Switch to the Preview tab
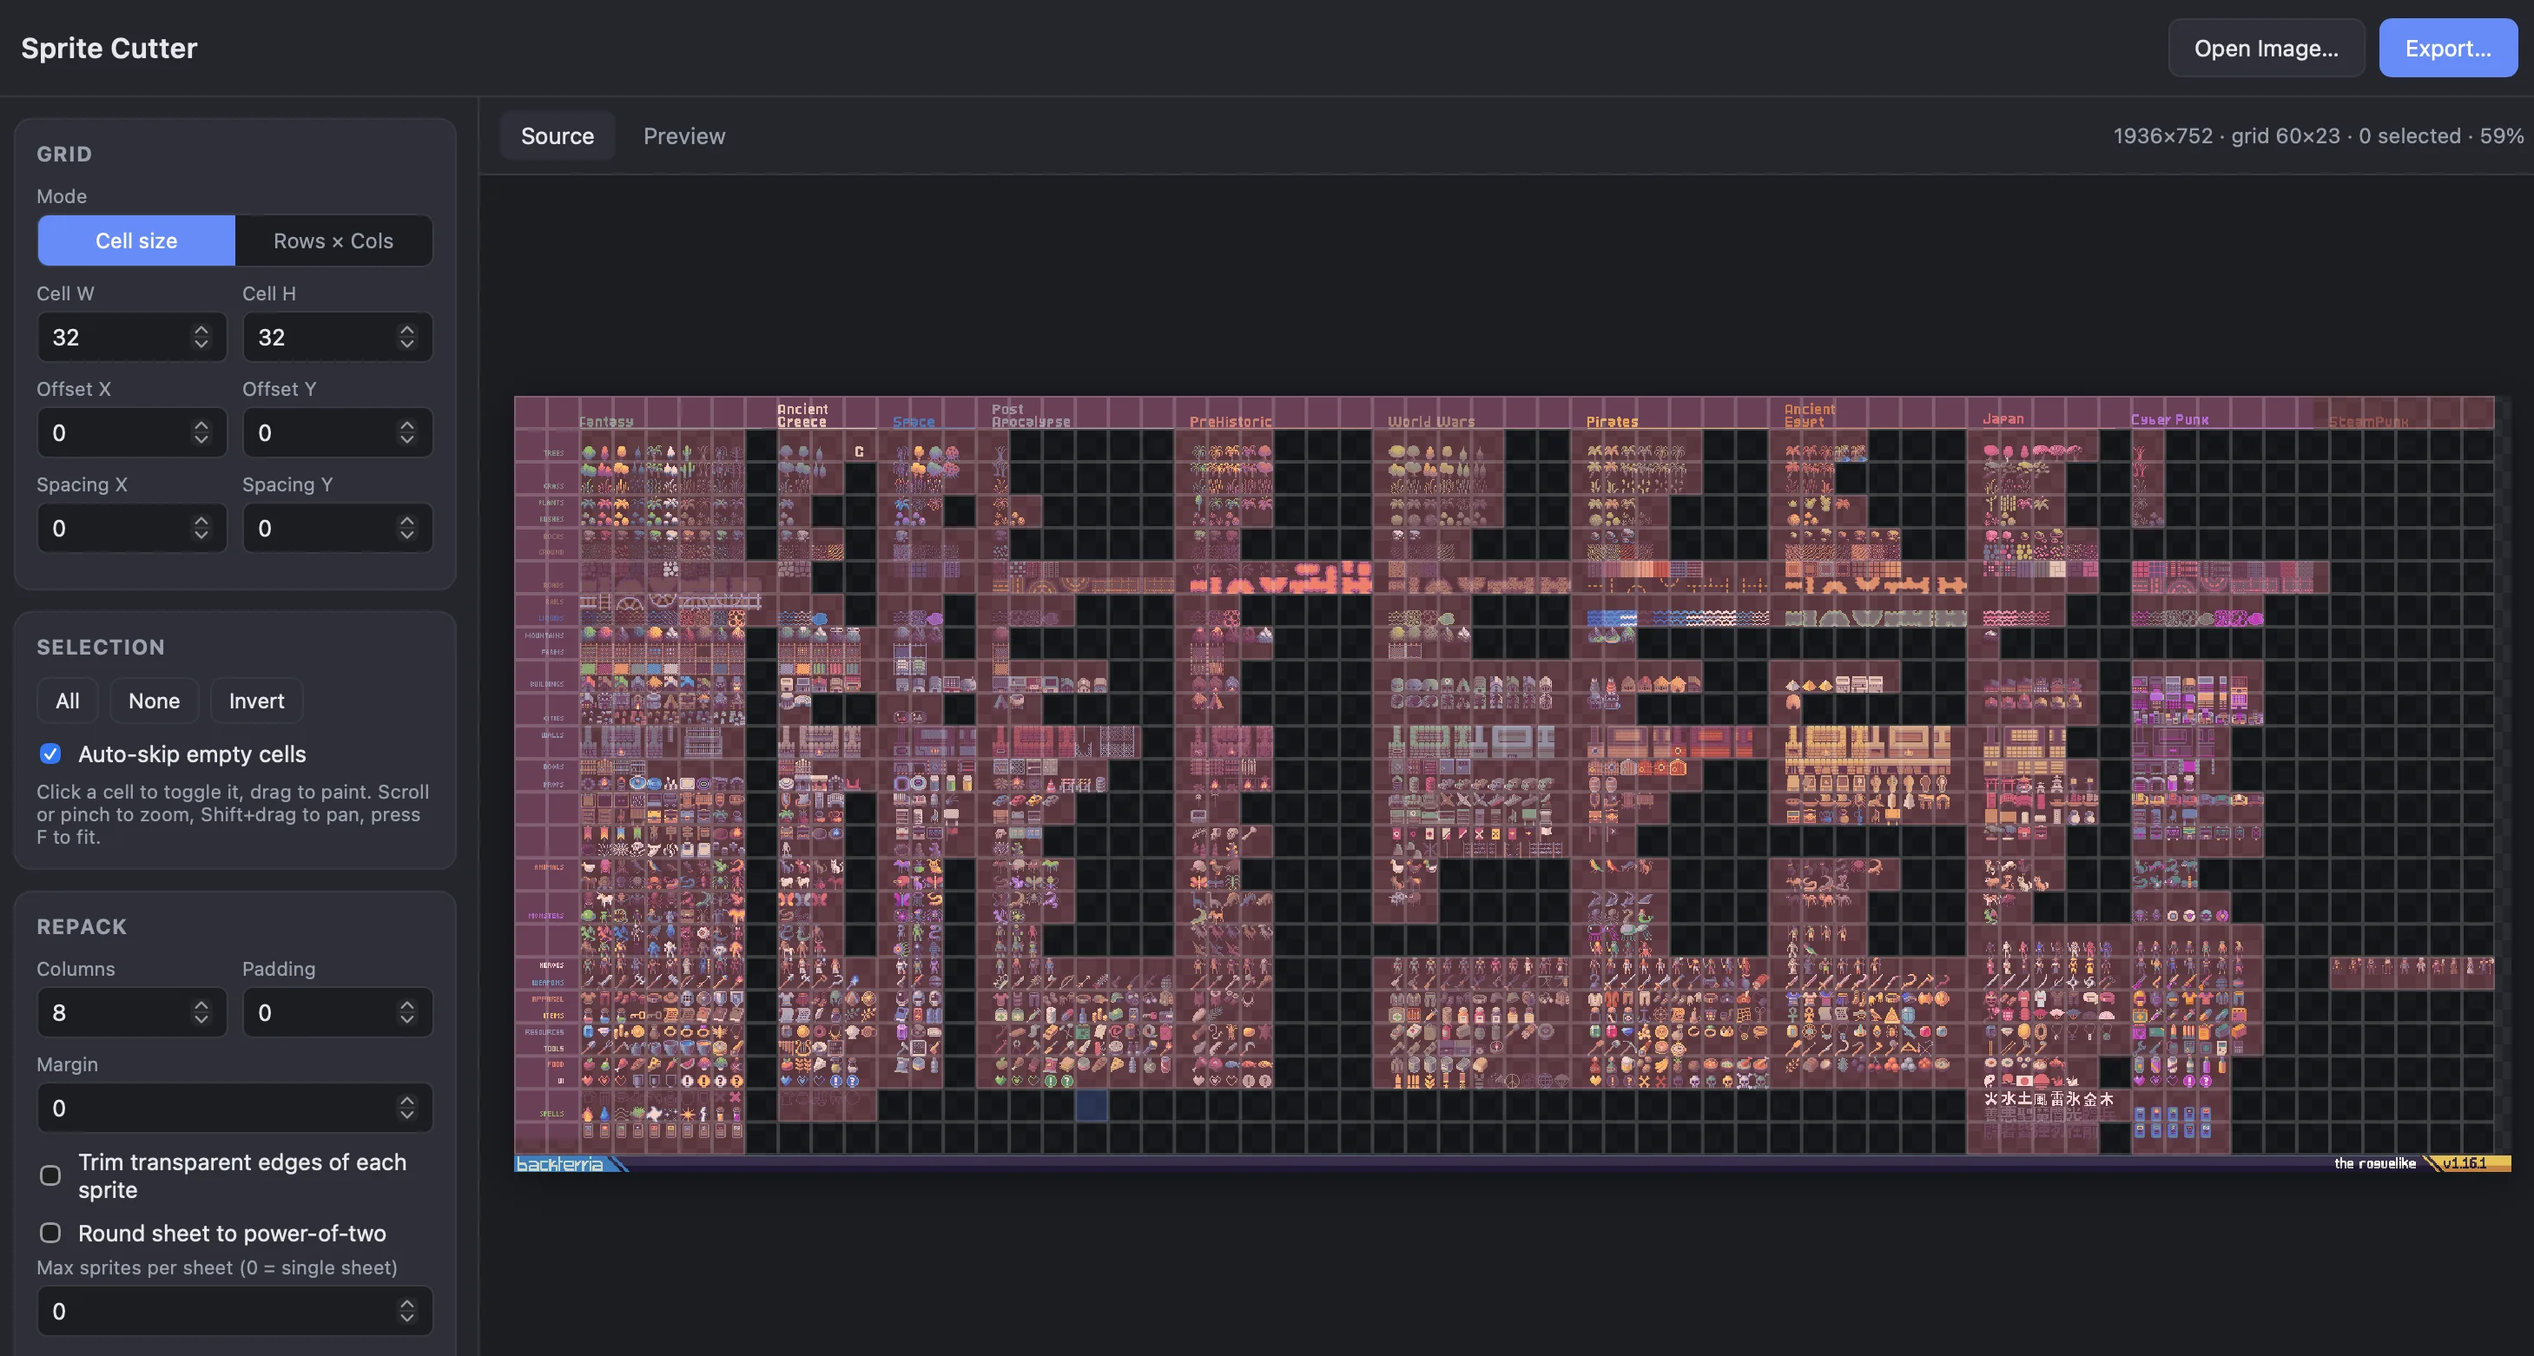 tap(683, 135)
